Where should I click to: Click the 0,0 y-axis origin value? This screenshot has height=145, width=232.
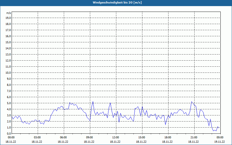click(x=9, y=133)
